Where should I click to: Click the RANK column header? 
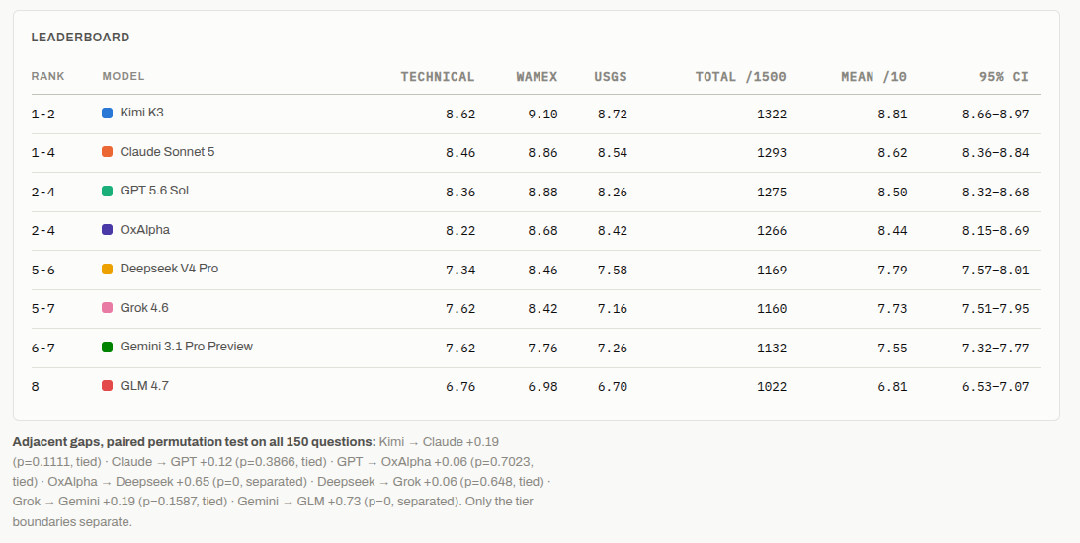47,76
